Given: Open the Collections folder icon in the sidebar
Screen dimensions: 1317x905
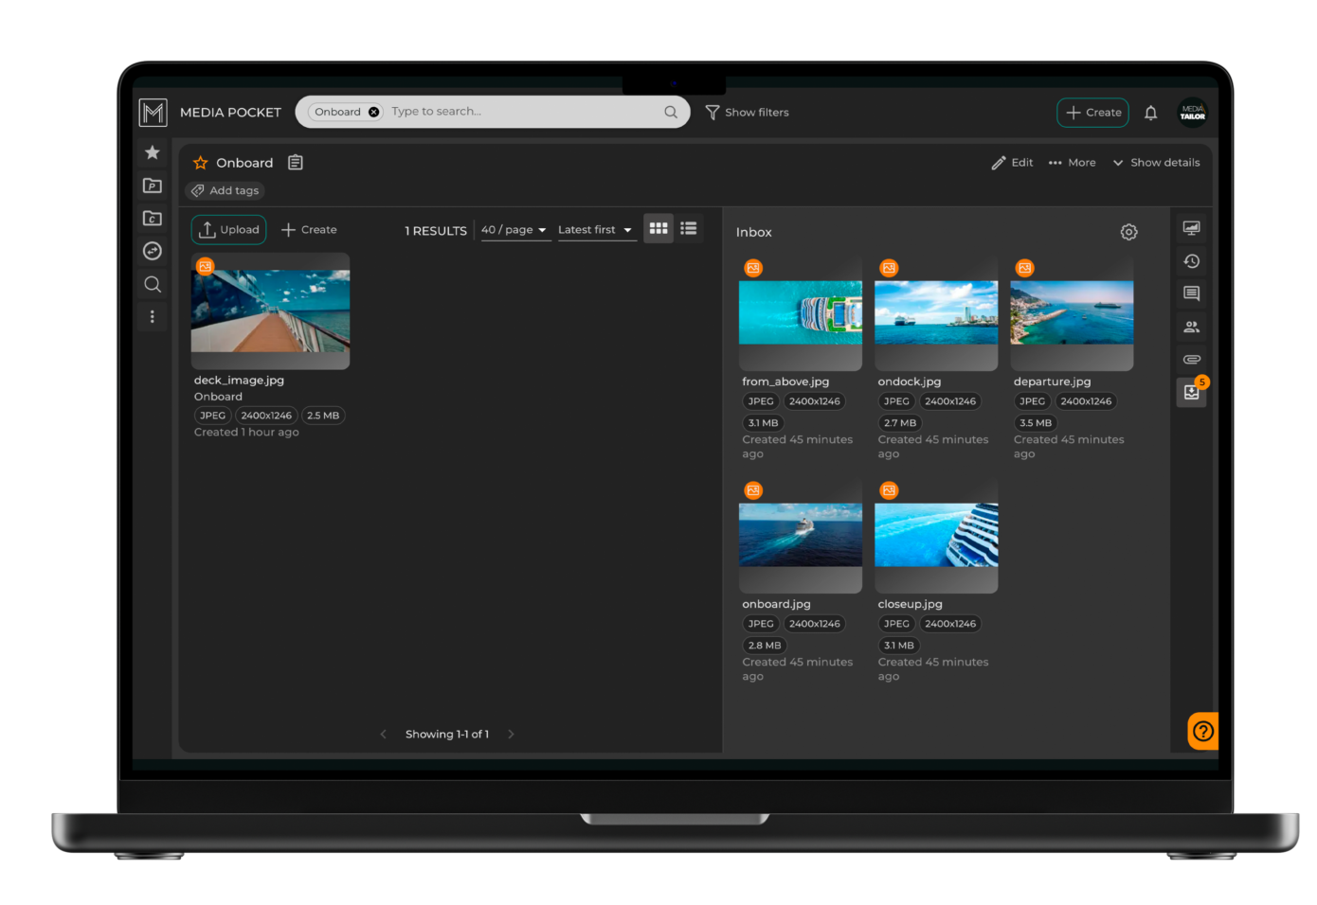Looking at the screenshot, I should pyautogui.click(x=153, y=219).
